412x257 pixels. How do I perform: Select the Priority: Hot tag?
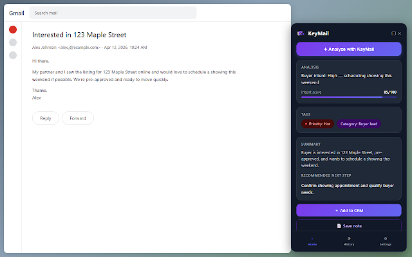(x=317, y=124)
